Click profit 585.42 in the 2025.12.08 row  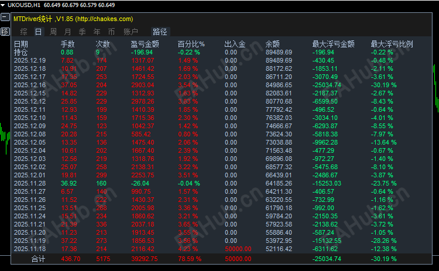pos(141,134)
